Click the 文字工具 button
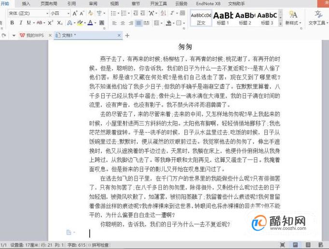The height and width of the screenshot is (249, 329). [x=318, y=18]
